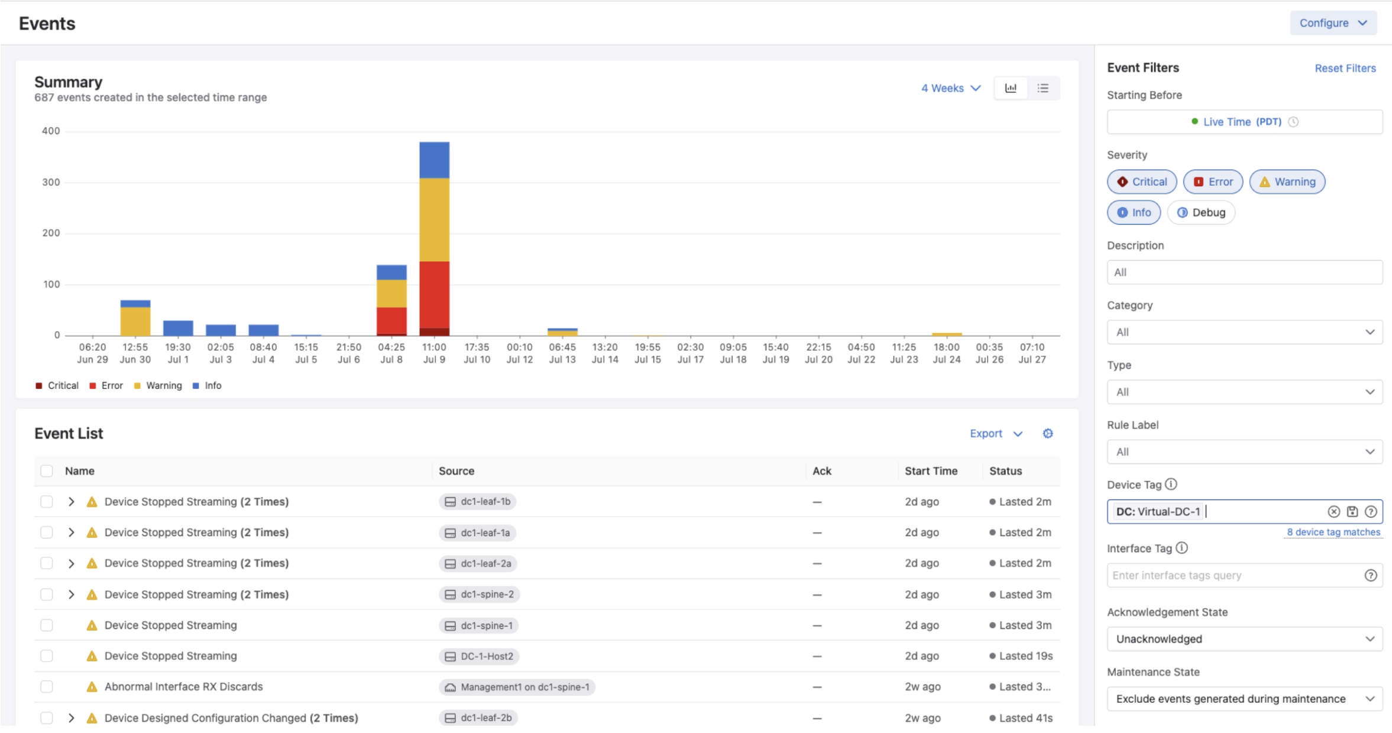Toggle Critical severity filter
Screen dimensions: 1392x733
(1142, 181)
